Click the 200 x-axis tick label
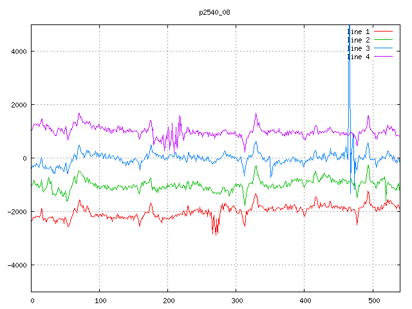The image size is (412, 309). [x=168, y=299]
